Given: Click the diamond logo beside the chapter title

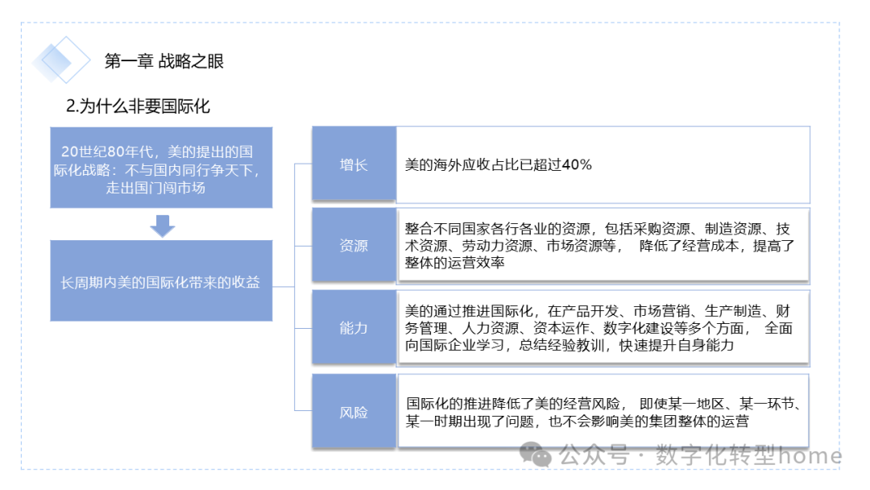Looking at the screenshot, I should coord(61,60).
